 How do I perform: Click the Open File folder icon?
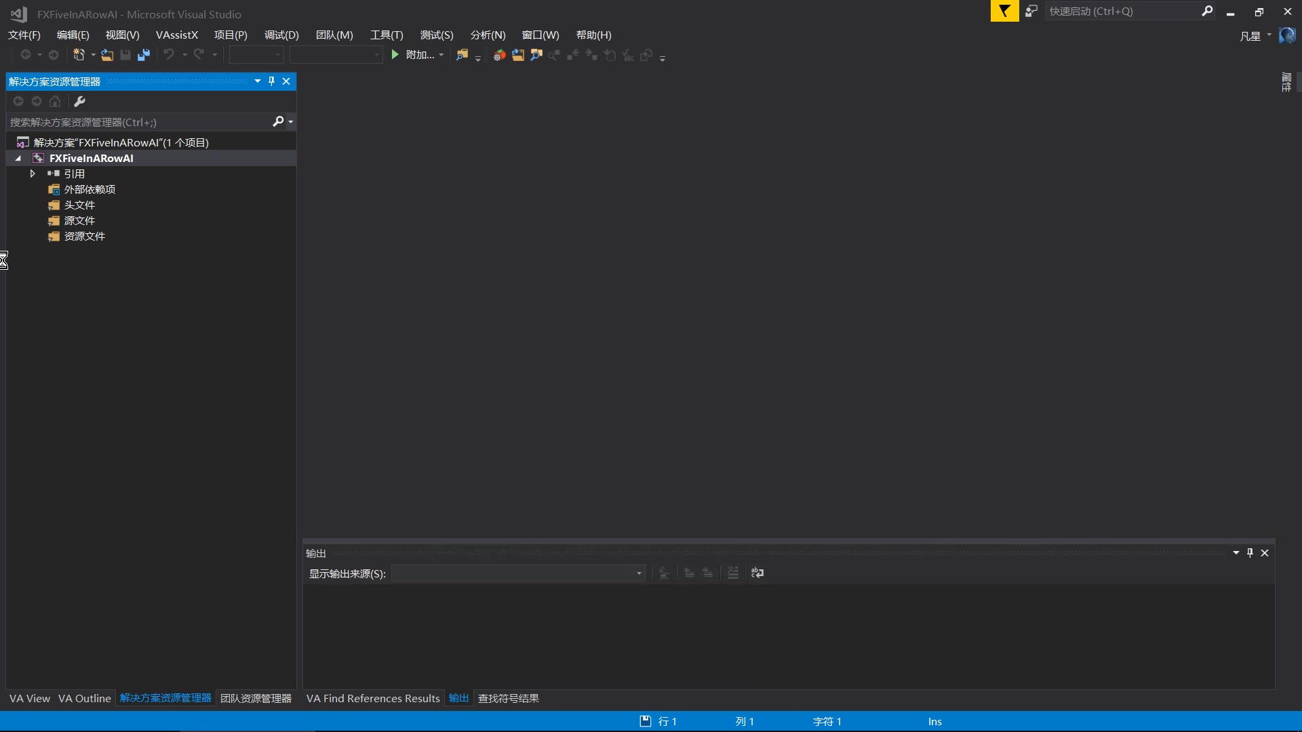tap(107, 55)
